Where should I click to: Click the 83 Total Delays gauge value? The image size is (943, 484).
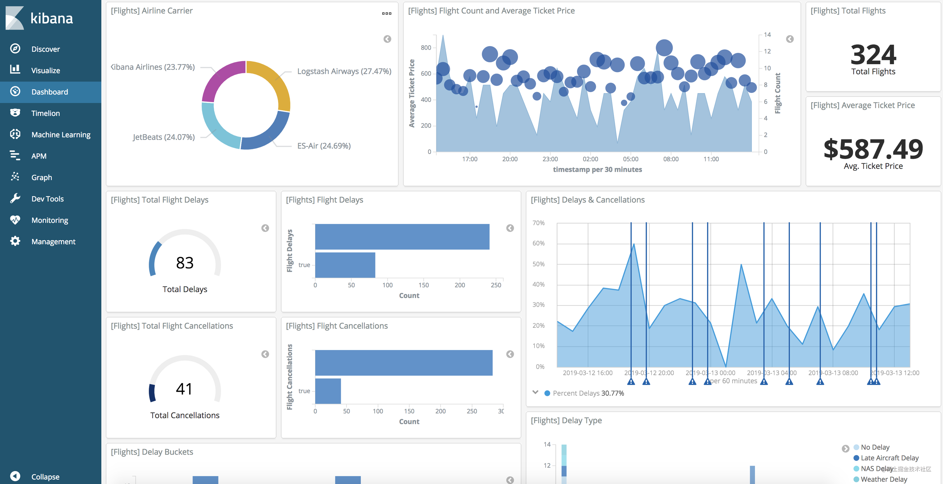coord(185,263)
